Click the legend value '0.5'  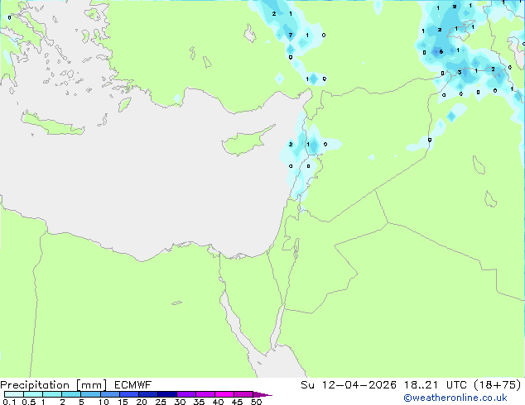(x=28, y=402)
